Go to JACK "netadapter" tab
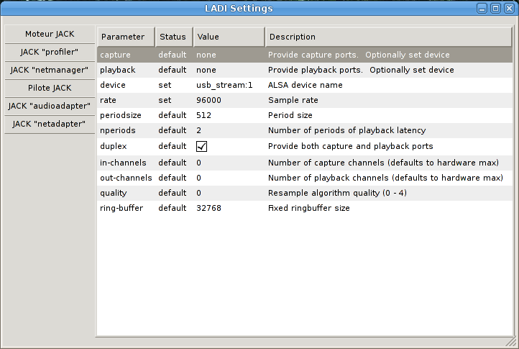 [50, 124]
